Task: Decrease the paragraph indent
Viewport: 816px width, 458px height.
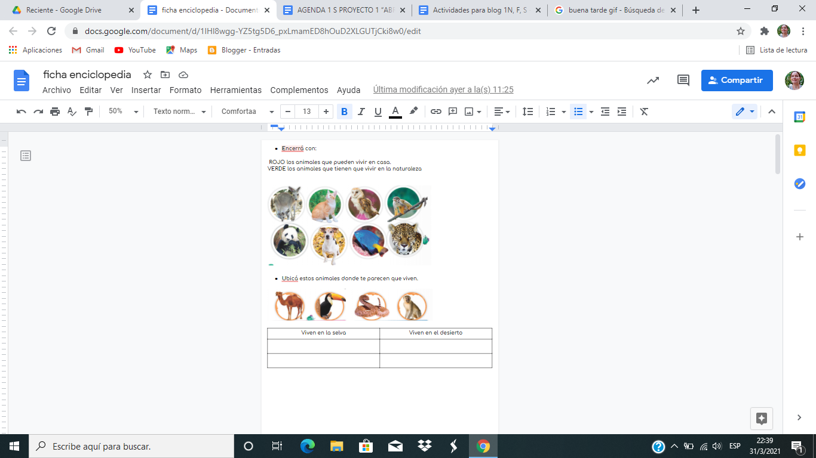Action: click(x=605, y=112)
